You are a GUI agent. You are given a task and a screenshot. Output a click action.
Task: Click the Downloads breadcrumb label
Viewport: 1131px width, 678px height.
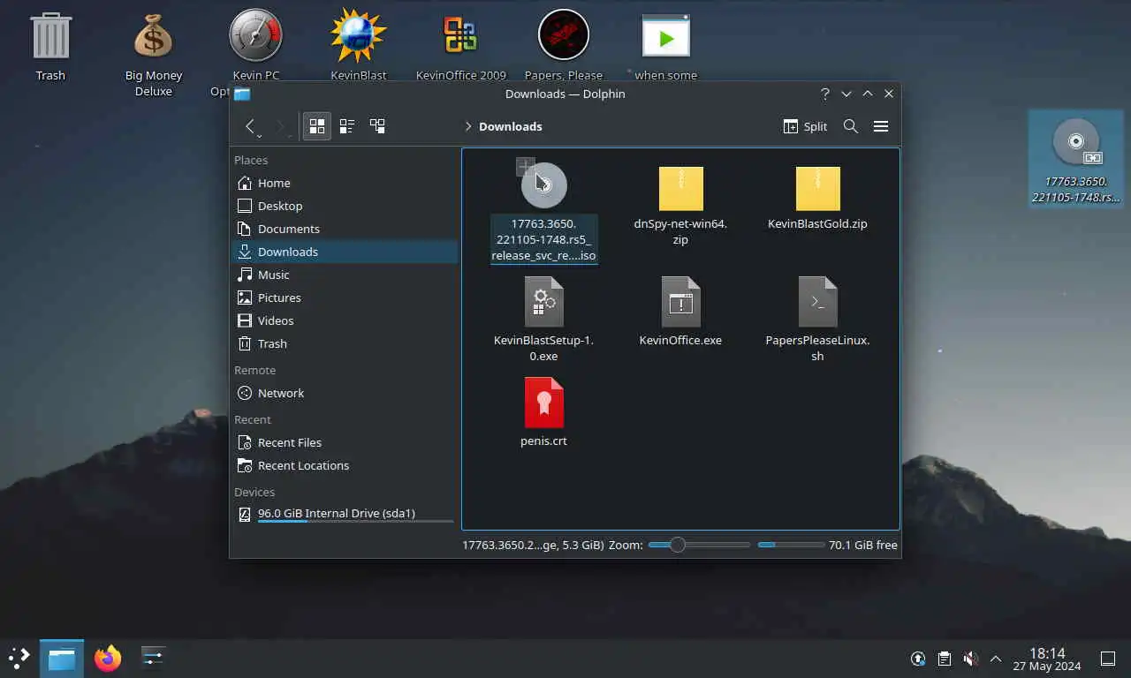click(x=511, y=126)
